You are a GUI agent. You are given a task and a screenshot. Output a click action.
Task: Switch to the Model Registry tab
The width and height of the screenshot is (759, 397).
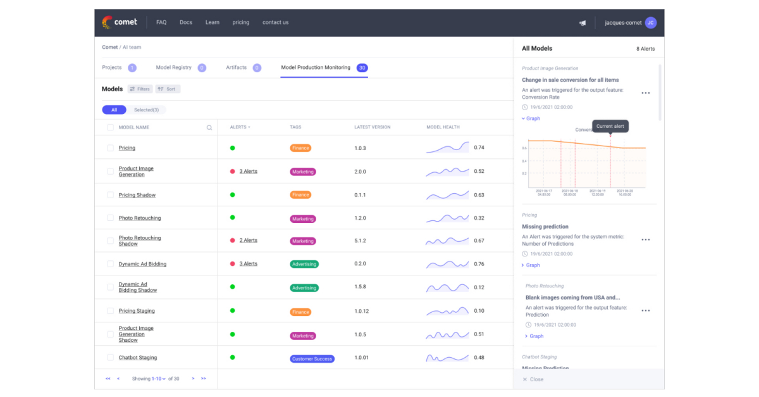click(x=175, y=67)
